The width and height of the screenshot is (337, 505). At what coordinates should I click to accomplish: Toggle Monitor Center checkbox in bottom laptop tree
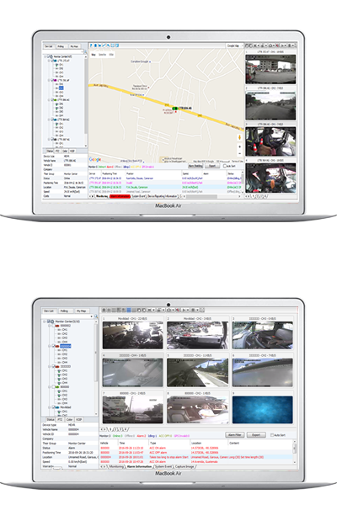click(48, 322)
